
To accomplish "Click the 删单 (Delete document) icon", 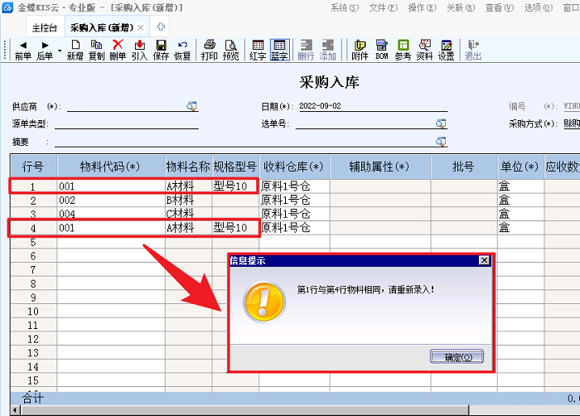I will click(x=118, y=50).
